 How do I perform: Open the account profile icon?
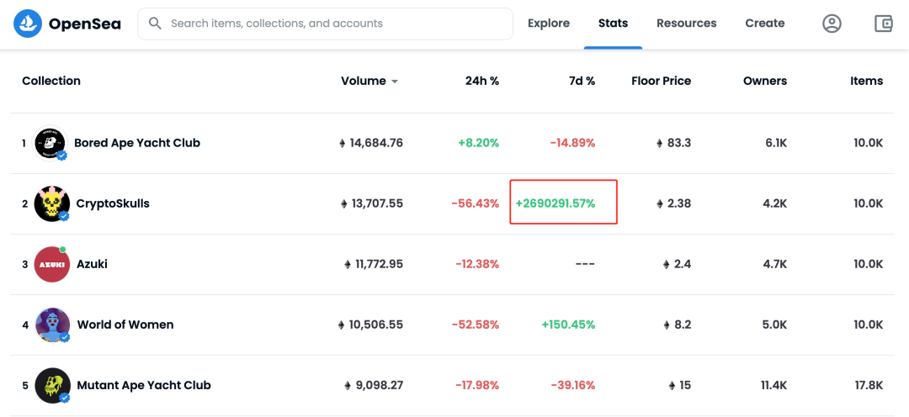[832, 24]
